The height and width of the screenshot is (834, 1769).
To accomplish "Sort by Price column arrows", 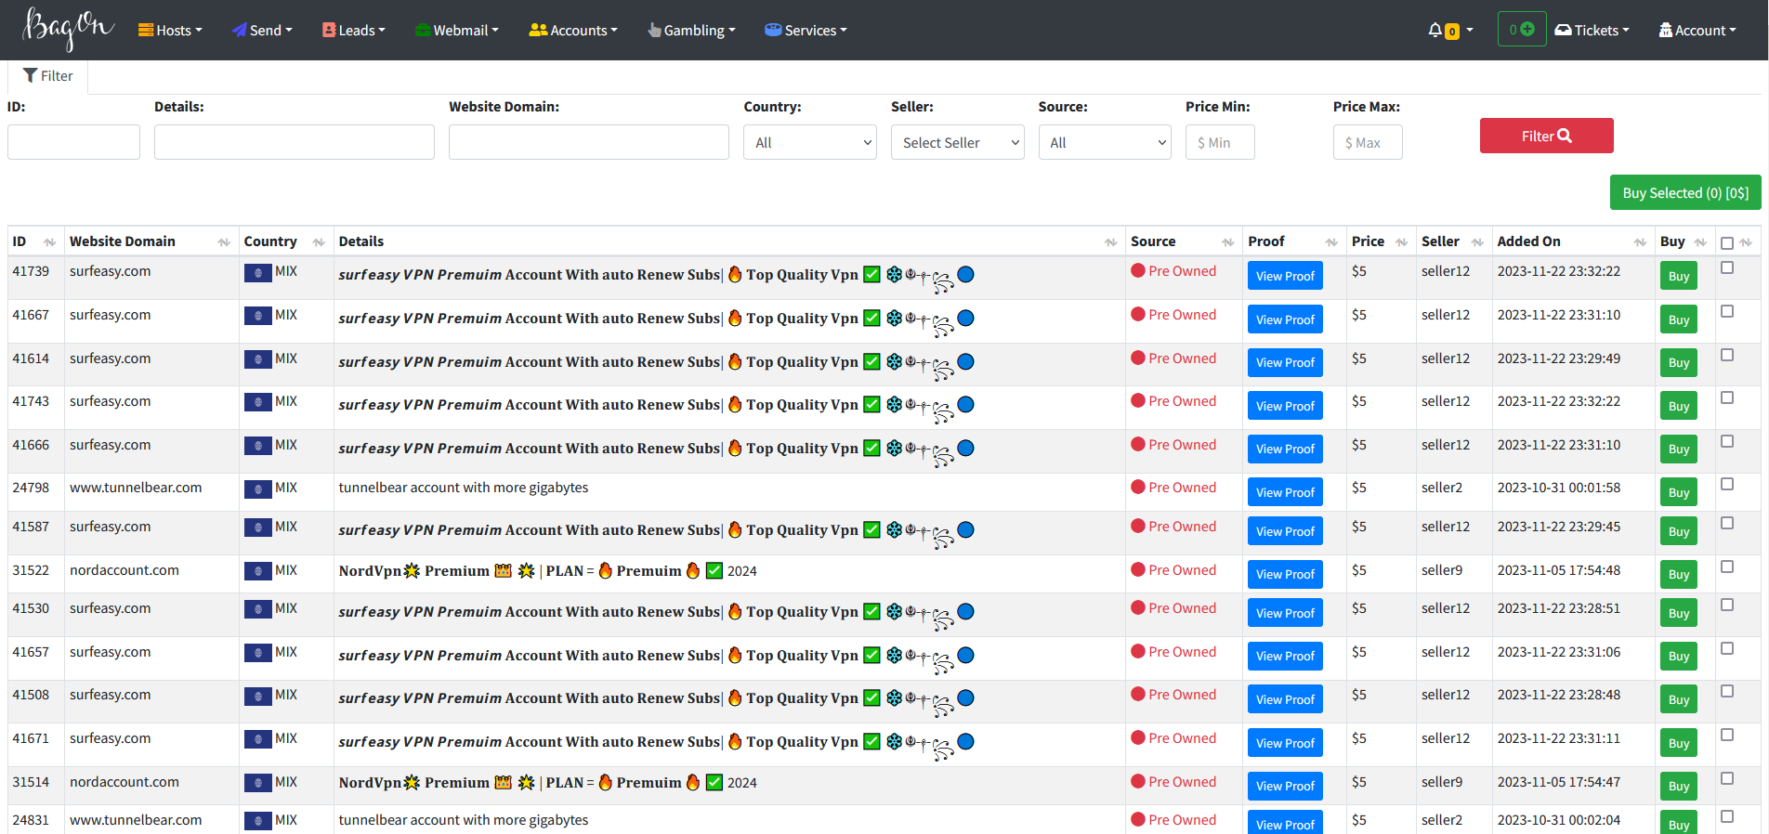I will [x=1401, y=242].
